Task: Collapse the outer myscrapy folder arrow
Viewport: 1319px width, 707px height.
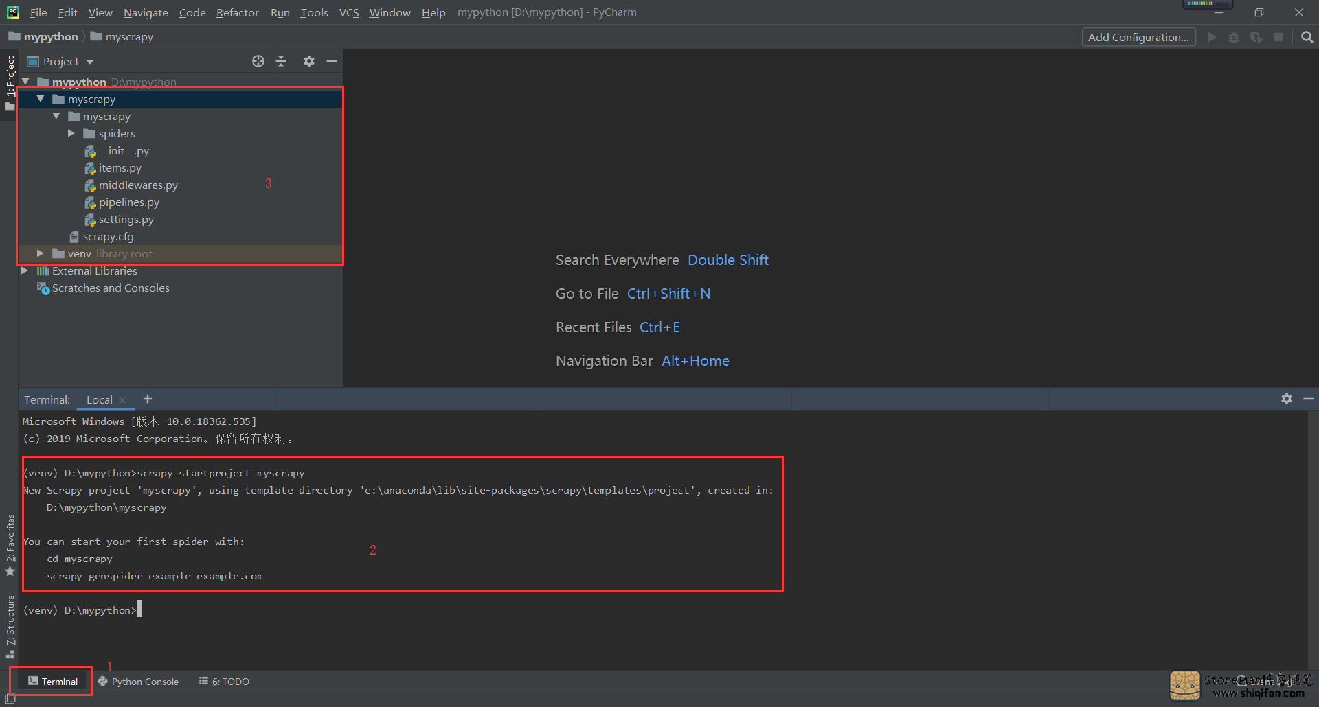Action: 41,99
